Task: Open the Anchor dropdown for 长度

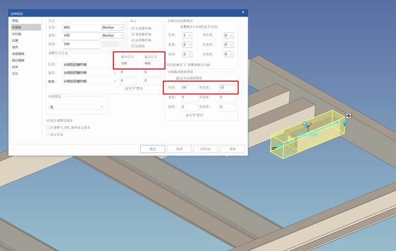Action: point(113,27)
